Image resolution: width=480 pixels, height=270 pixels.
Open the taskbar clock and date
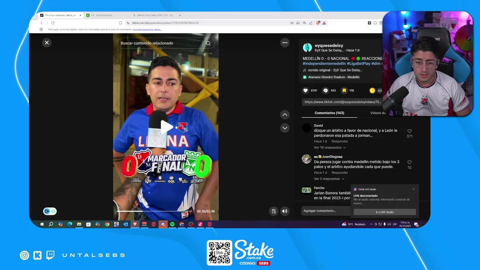(x=405, y=224)
